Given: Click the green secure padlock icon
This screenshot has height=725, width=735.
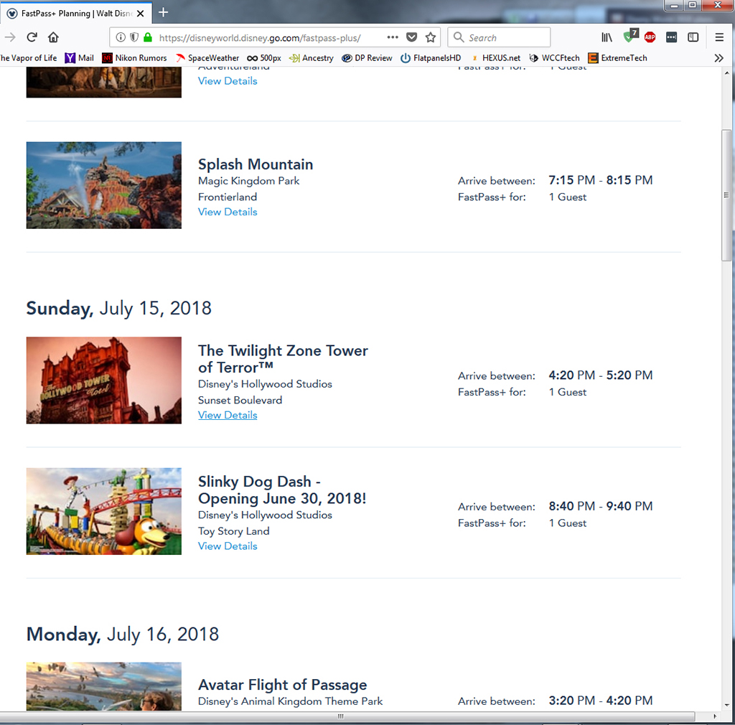Looking at the screenshot, I should coord(148,37).
